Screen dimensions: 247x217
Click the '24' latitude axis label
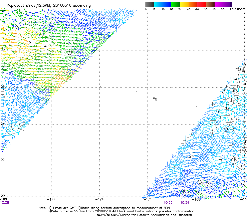[x=3, y=124]
